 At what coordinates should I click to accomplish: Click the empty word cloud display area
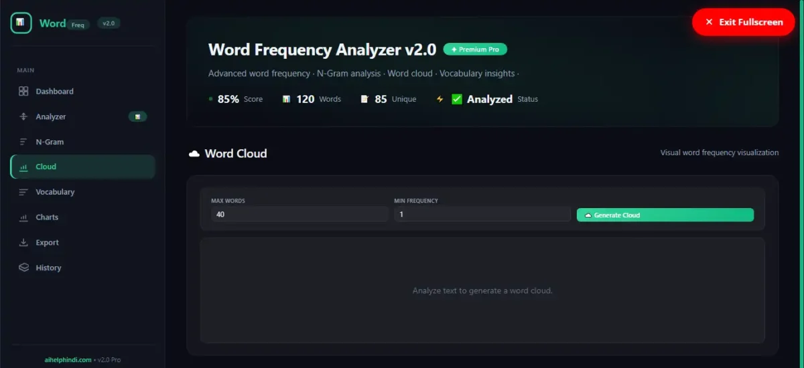(x=482, y=290)
